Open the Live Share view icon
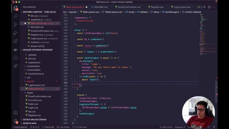The height and width of the screenshot is (129, 229). pos(16,66)
